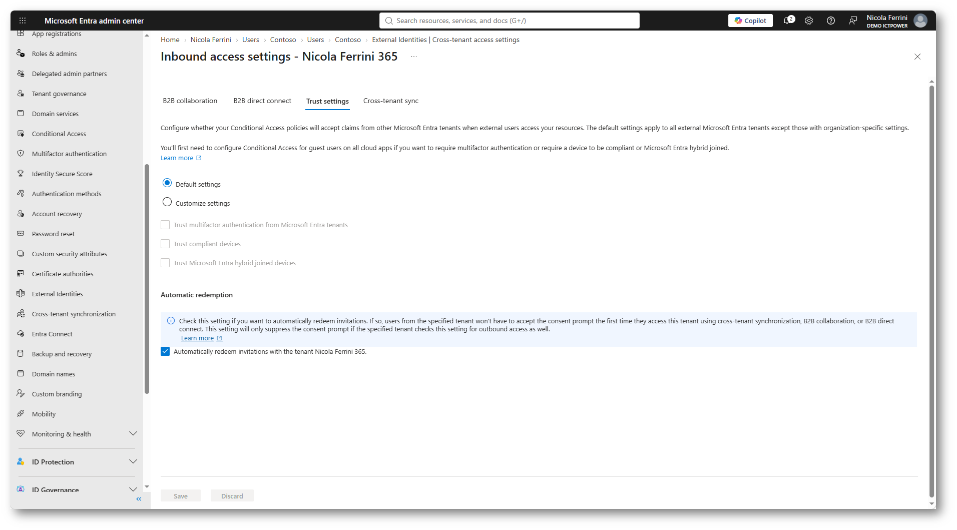Screen dimensions: 957x530
Task: Click the Discard button
Action: (232, 496)
